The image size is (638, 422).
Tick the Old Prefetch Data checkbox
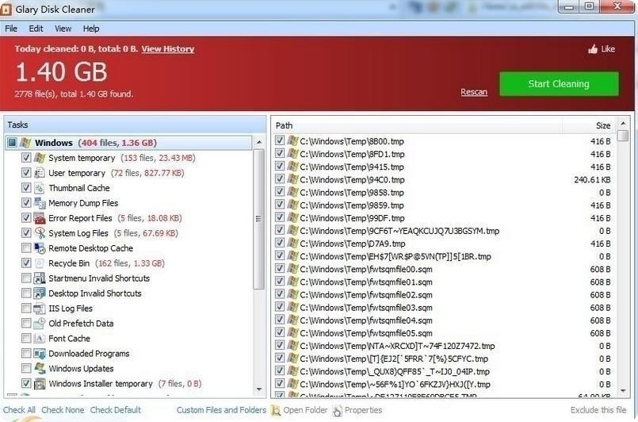pos(26,324)
